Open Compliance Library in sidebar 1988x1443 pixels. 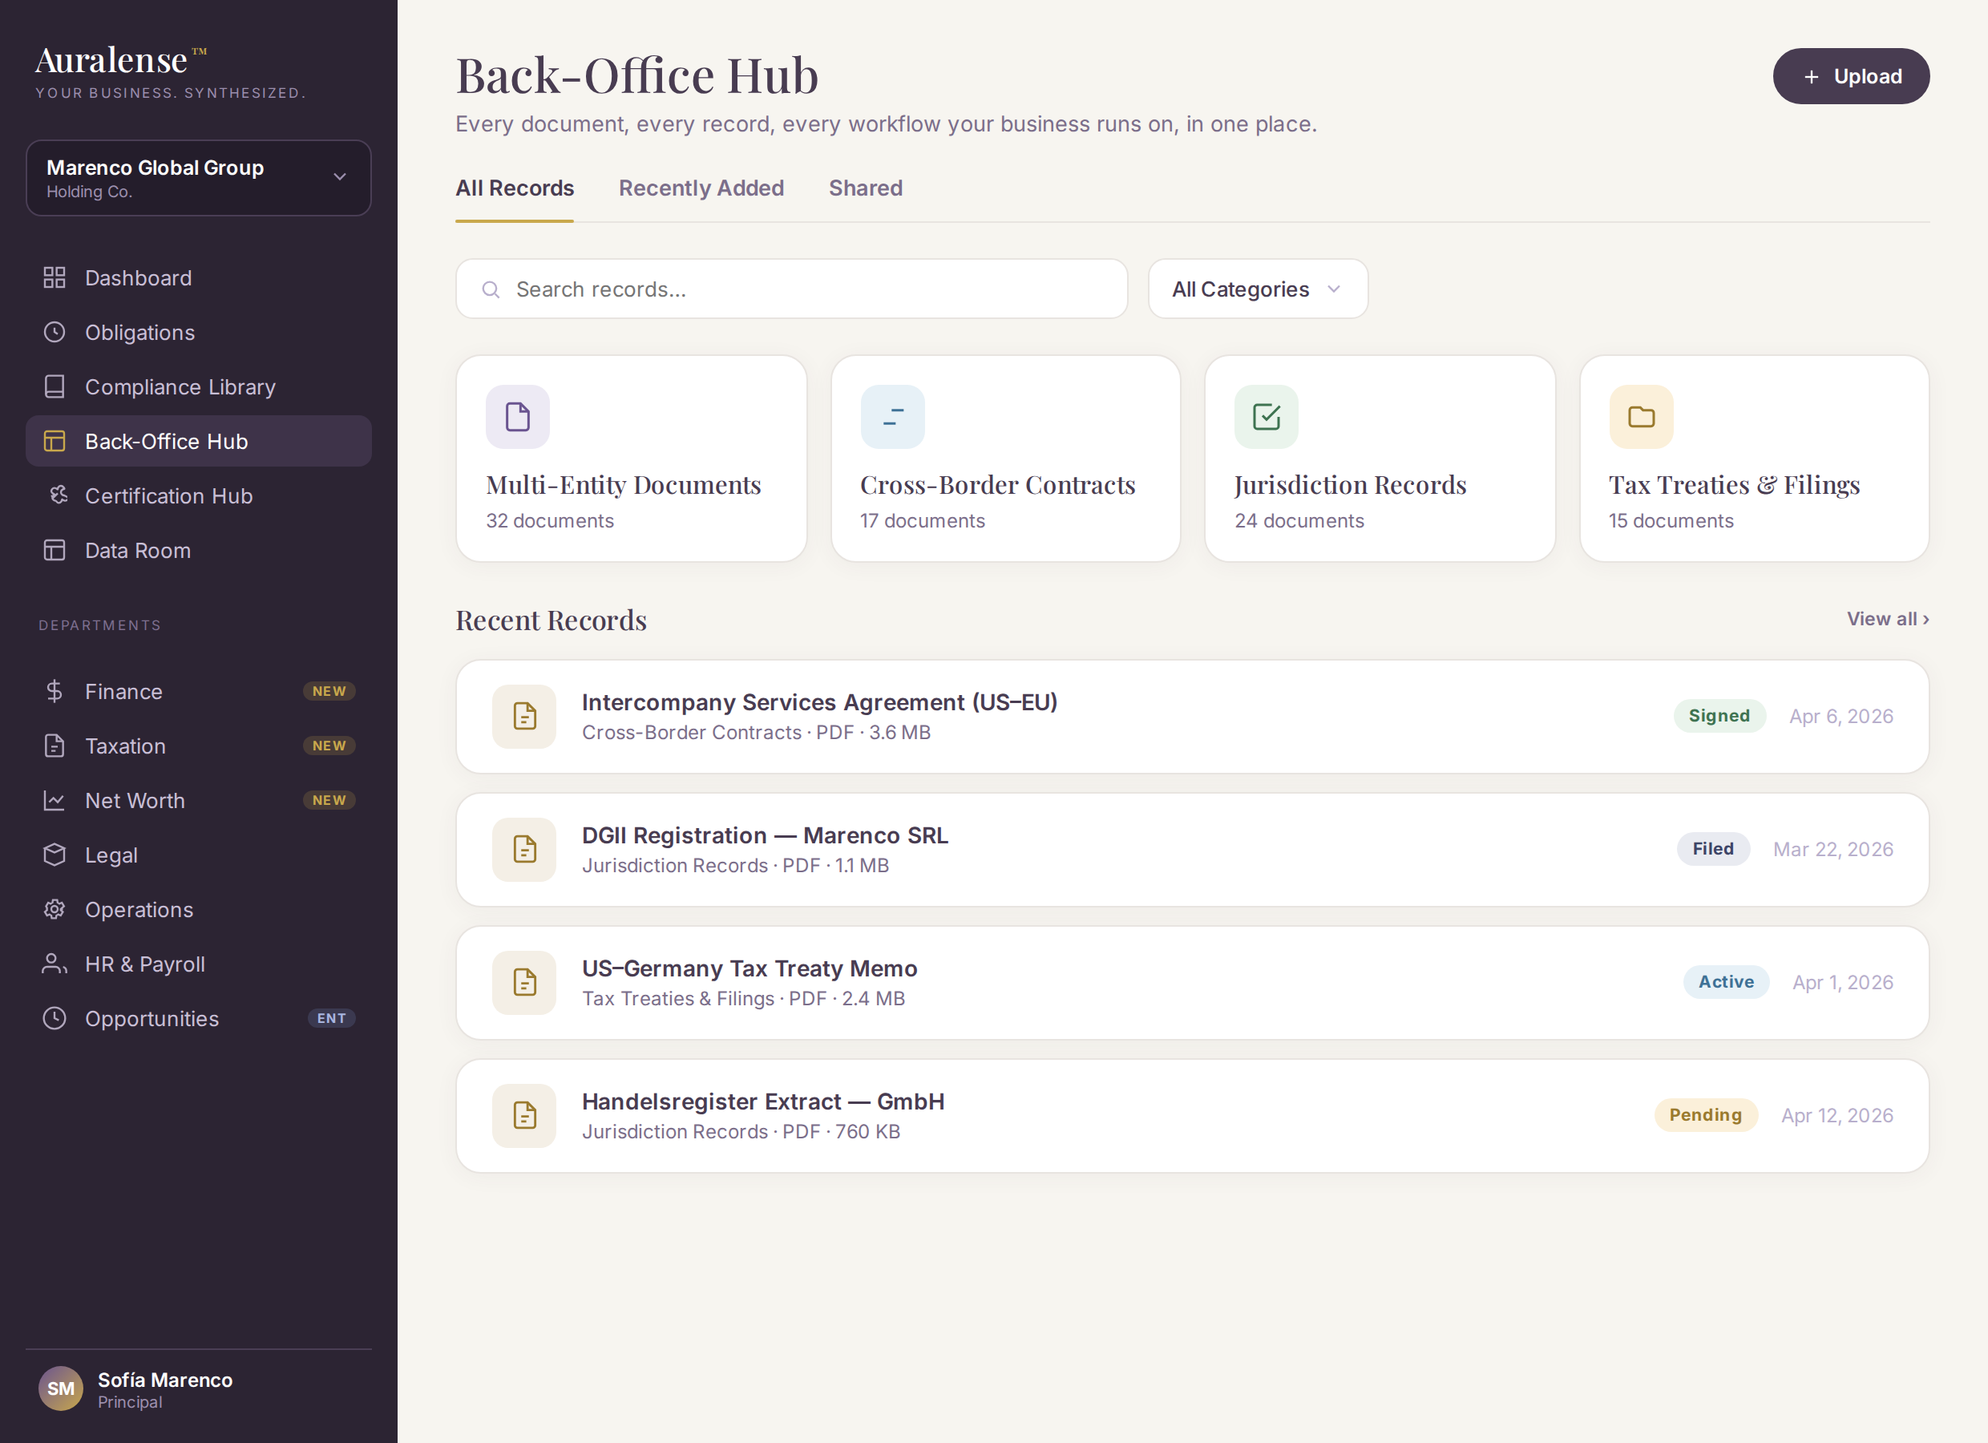199,386
